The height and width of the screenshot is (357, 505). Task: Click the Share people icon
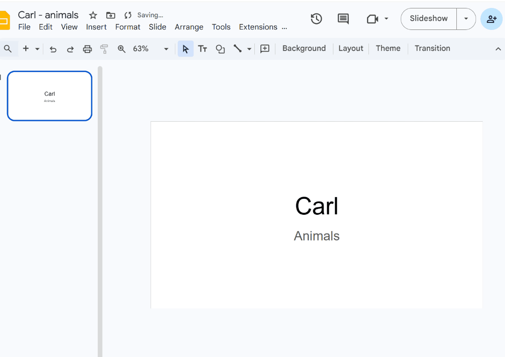point(491,19)
